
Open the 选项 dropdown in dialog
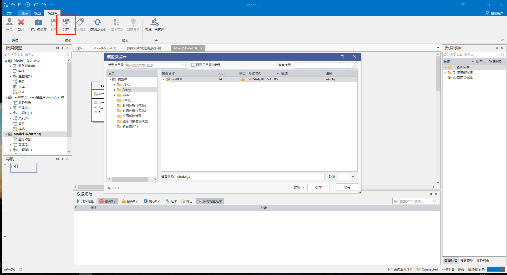[299, 187]
